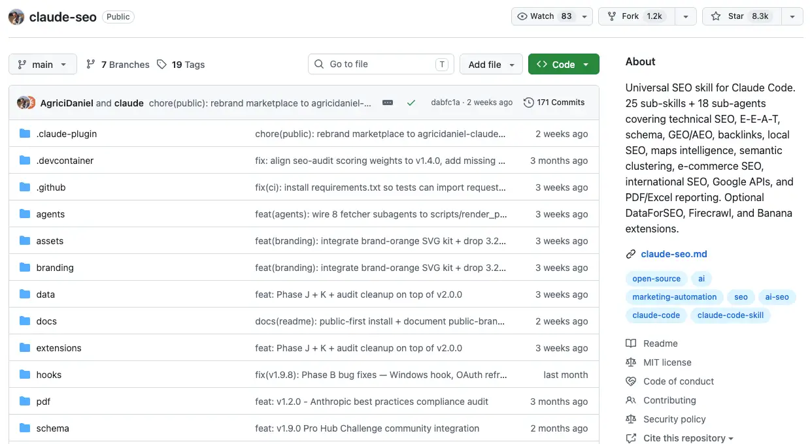Click the AgriciDaniel author link
The width and height of the screenshot is (810, 444).
[67, 103]
